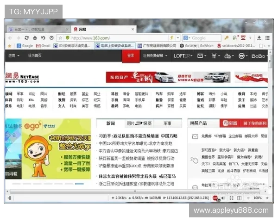Open the NetEase logo link

pos(22,78)
